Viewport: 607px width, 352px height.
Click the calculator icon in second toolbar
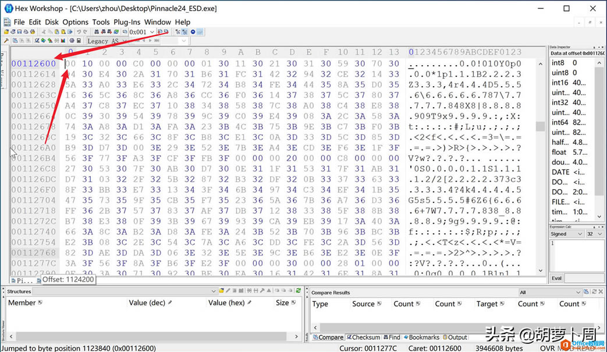tap(79, 41)
